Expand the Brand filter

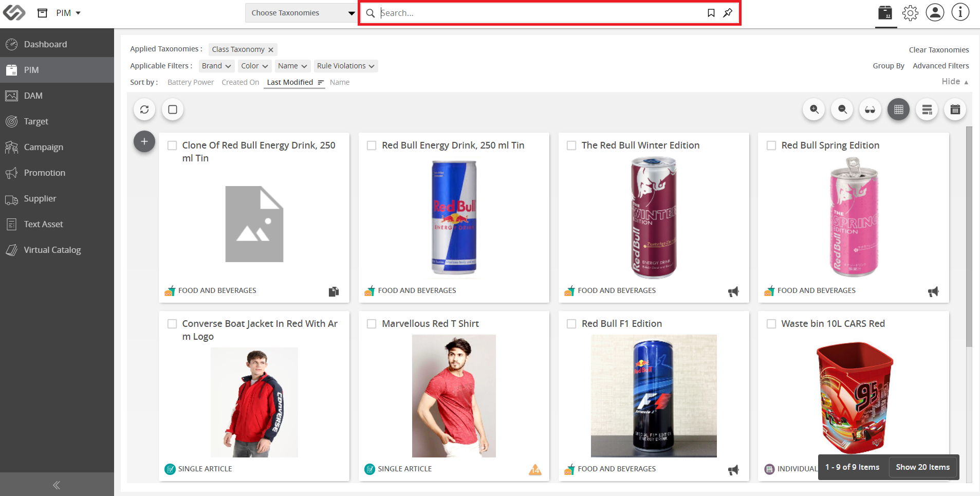216,66
